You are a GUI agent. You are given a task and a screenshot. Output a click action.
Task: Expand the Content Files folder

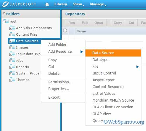click(11, 35)
